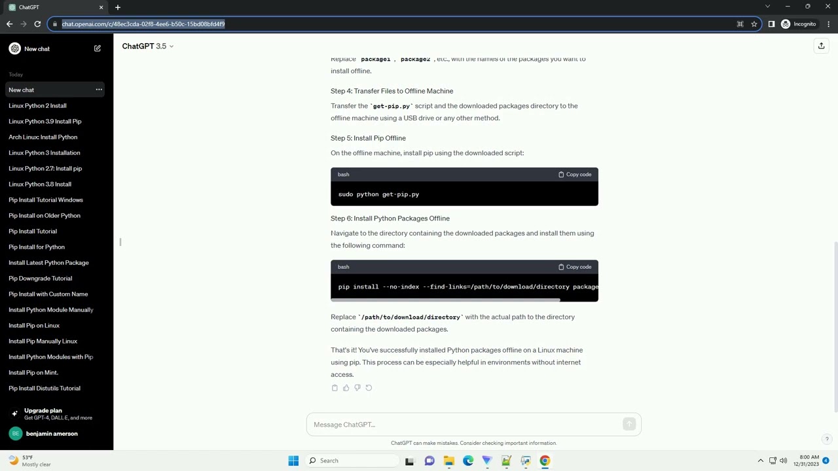Reload the page in Chrome
838x471 pixels.
(x=37, y=24)
